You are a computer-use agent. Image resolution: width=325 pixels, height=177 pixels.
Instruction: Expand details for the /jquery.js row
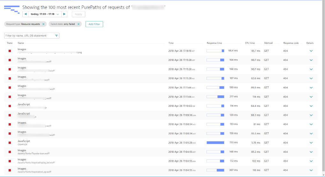(311, 143)
